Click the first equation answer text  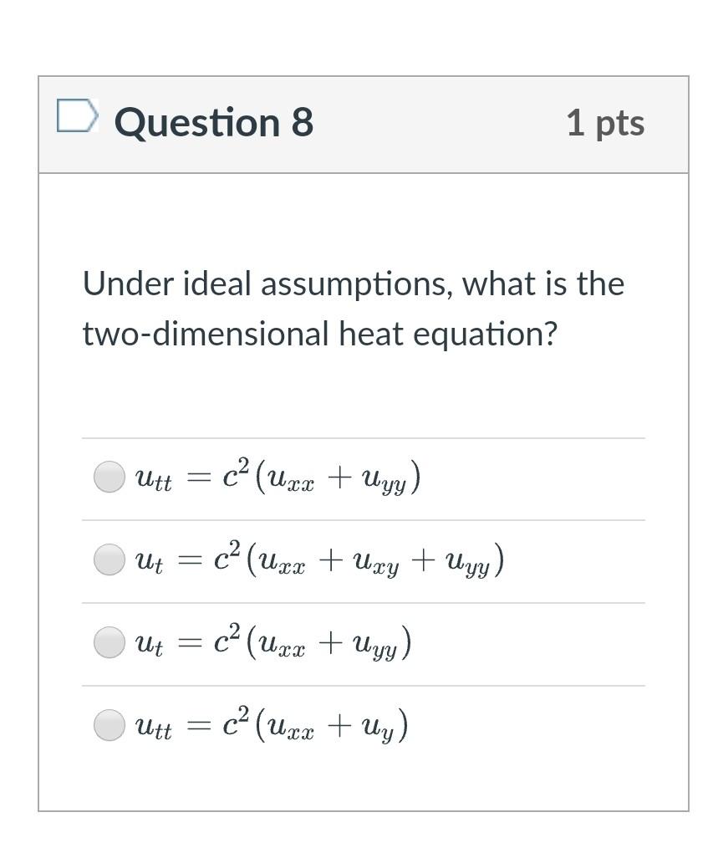point(278,477)
